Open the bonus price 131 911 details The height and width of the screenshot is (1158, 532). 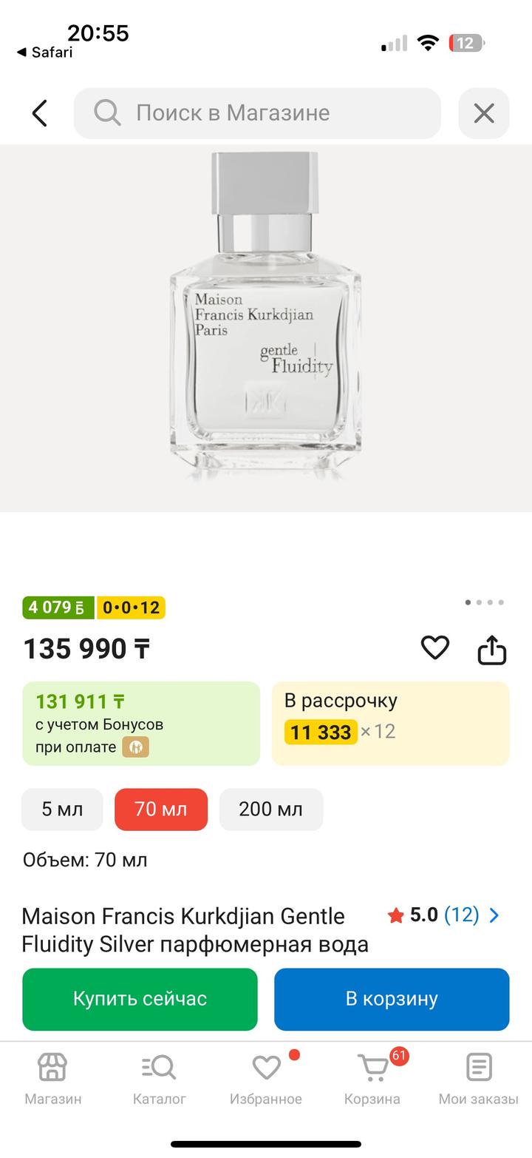click(141, 723)
